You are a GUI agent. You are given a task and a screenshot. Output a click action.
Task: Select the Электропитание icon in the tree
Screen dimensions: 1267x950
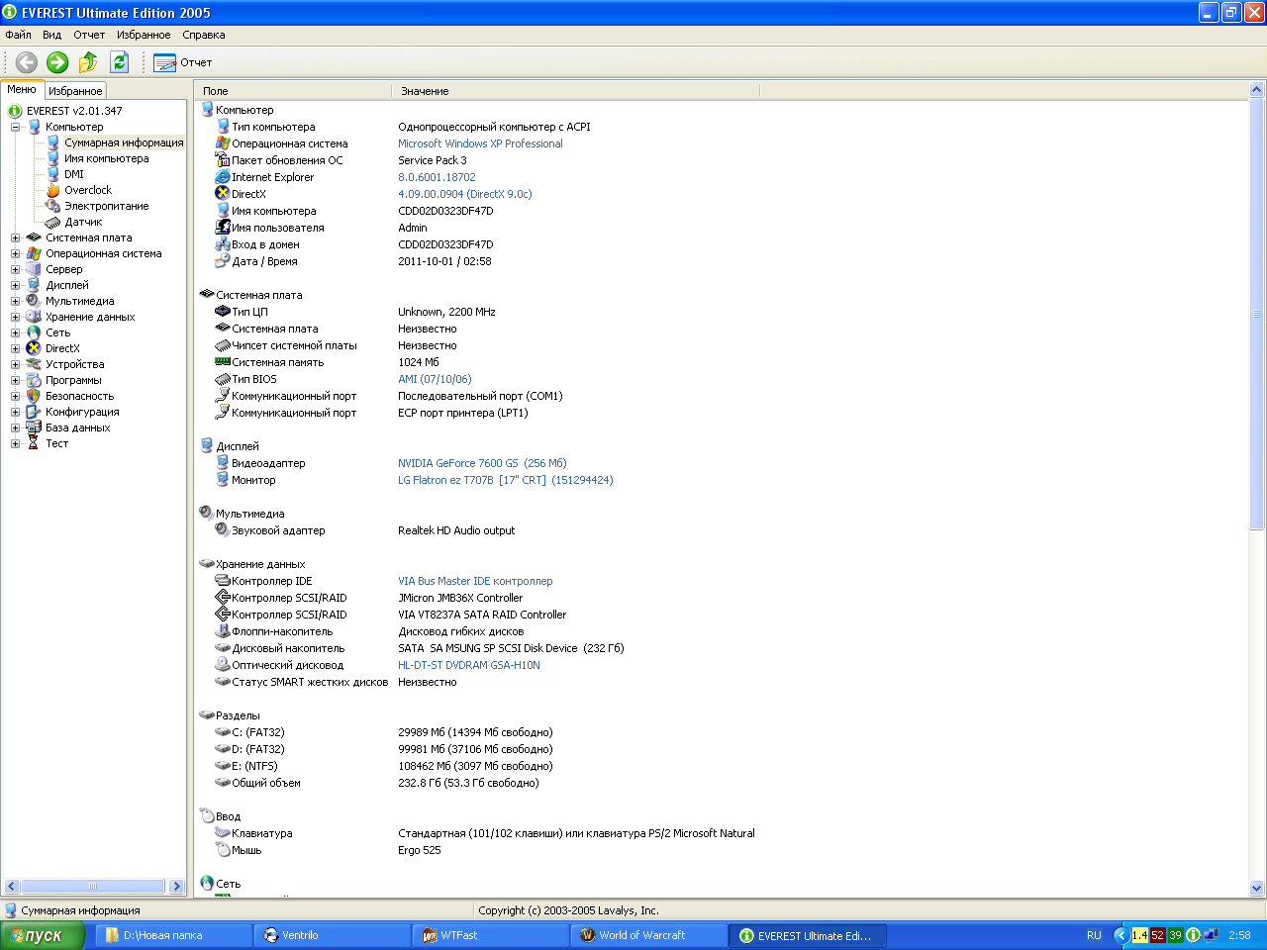click(x=53, y=206)
